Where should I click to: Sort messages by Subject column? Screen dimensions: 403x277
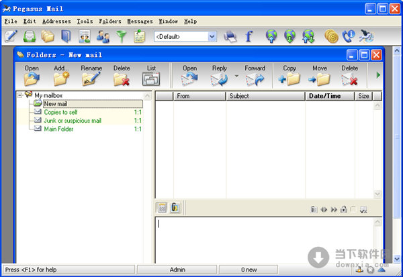tap(265, 96)
